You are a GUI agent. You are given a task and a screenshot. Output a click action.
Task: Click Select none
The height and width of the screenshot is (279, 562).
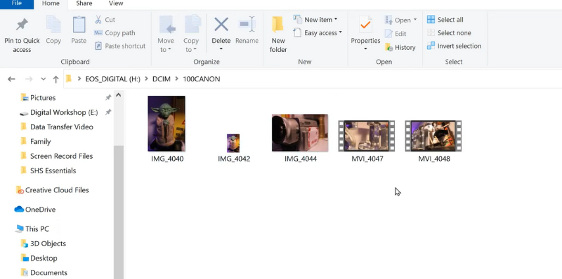tap(449, 33)
